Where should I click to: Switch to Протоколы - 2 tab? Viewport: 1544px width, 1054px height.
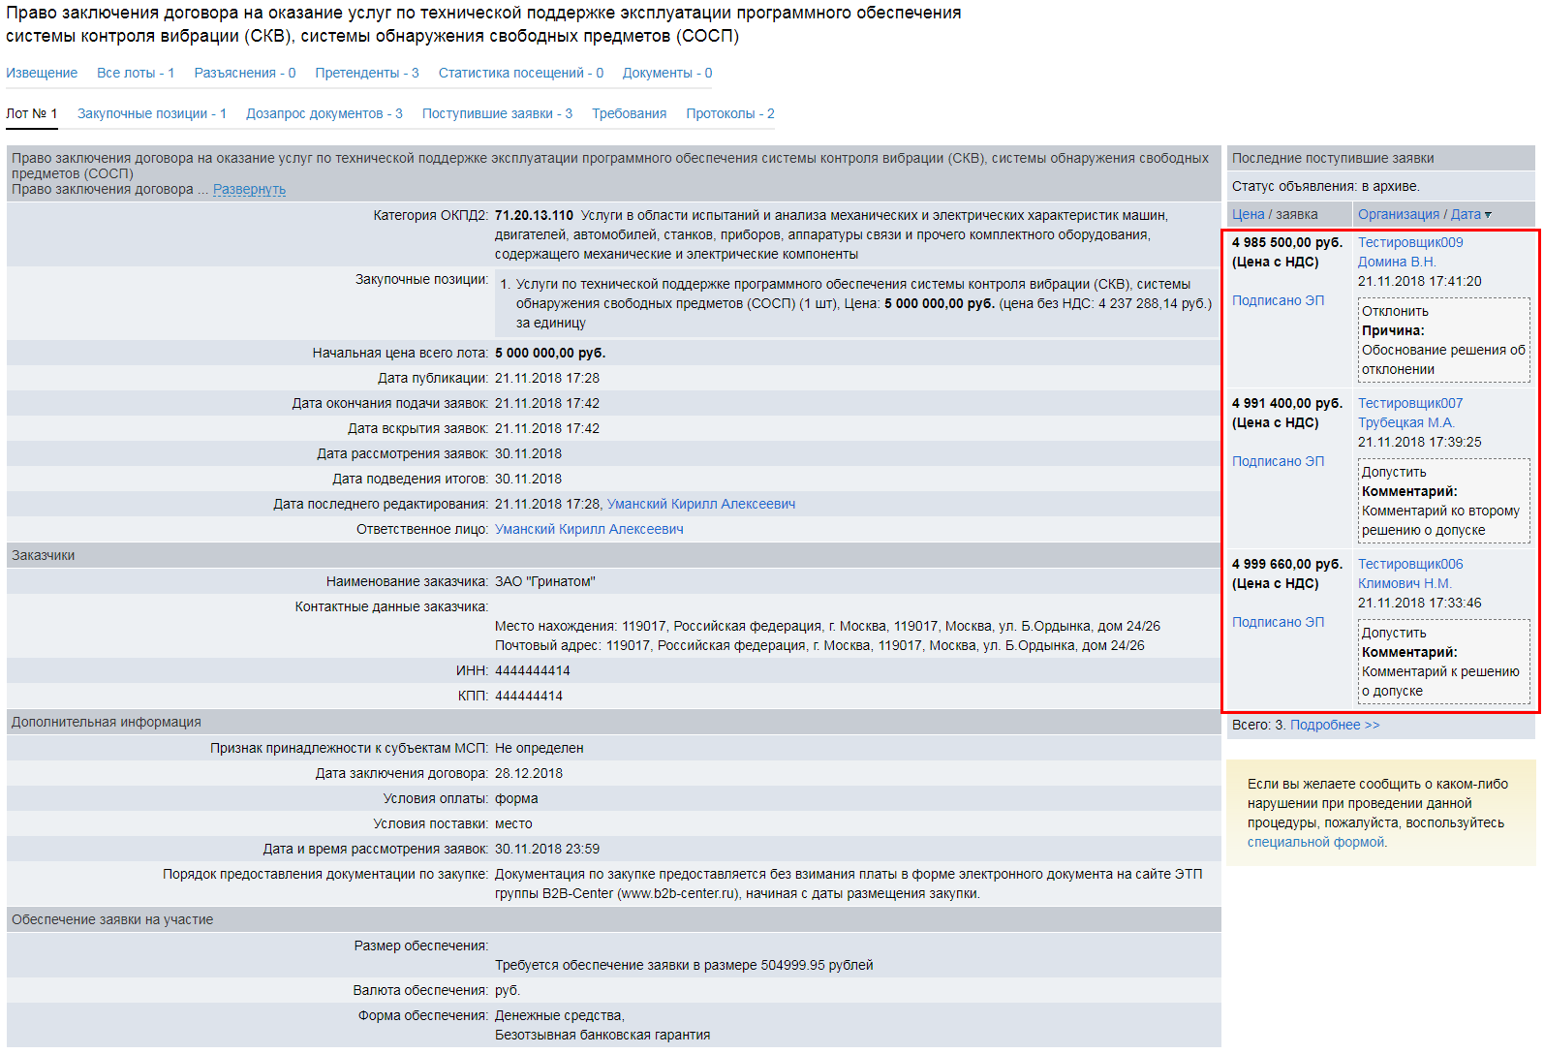[x=729, y=114]
